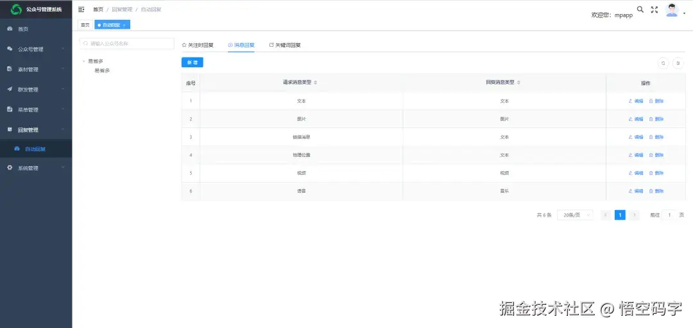The height and width of the screenshot is (328, 693).
Task: Open the column settings round icon
Action: point(678,63)
